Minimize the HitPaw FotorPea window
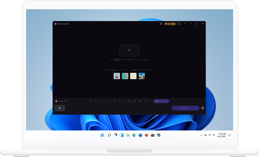 point(191,24)
